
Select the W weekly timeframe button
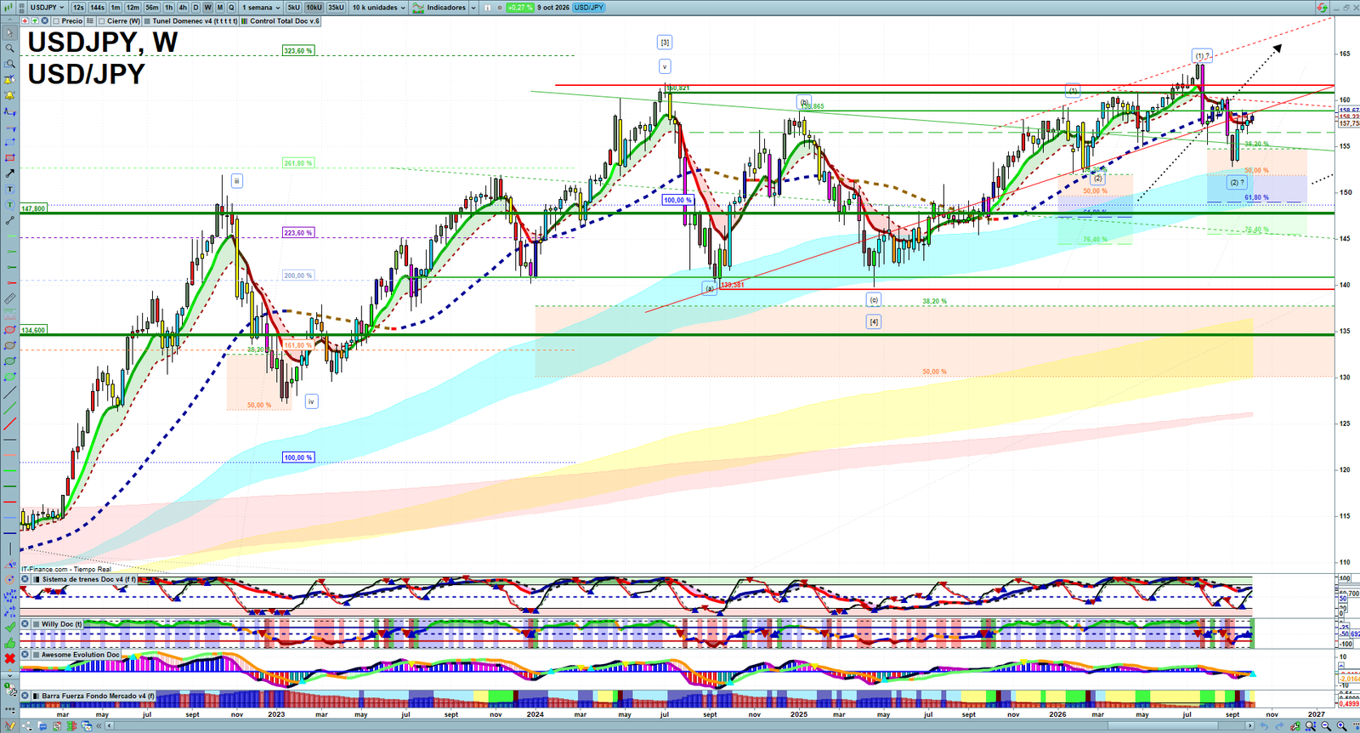(207, 8)
